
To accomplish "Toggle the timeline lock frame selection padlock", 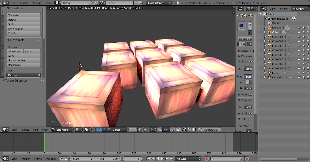I will pyautogui.click(x=66, y=159).
